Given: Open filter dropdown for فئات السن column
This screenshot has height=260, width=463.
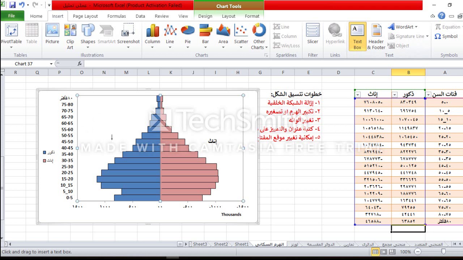Looking at the screenshot, I should pyautogui.click(x=428, y=95).
